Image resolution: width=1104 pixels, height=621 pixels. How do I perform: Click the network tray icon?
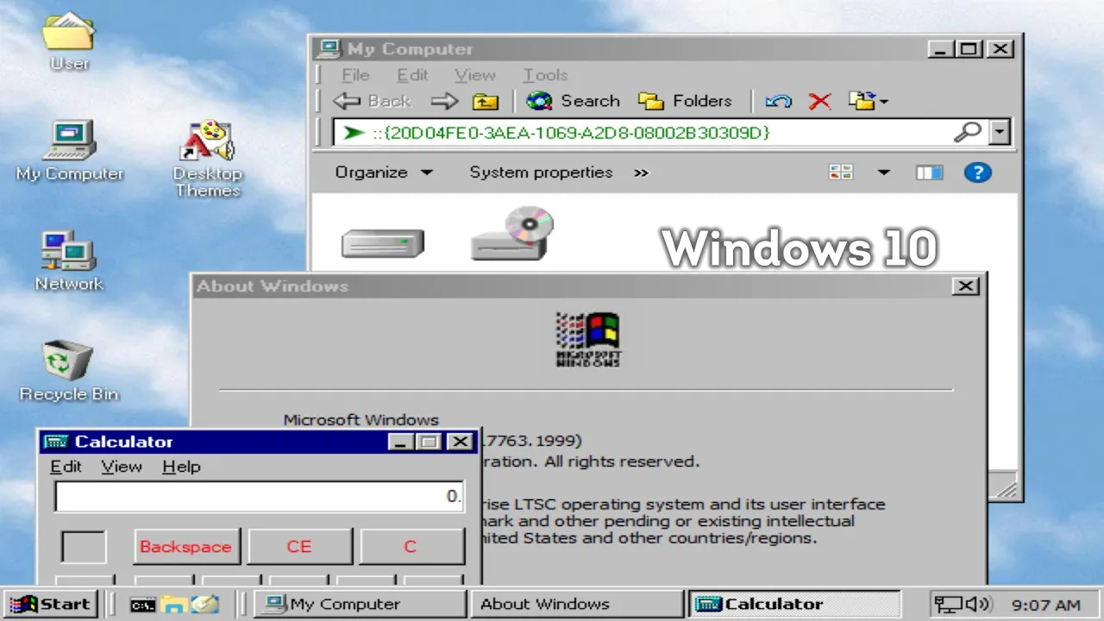click(950, 605)
